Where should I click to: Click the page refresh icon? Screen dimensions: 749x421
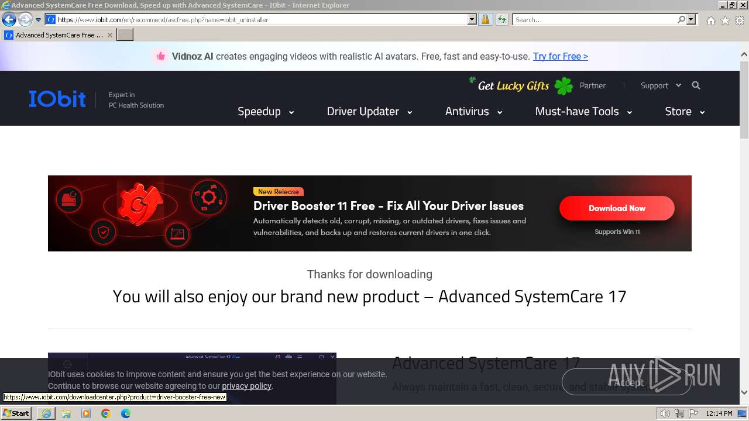tap(501, 20)
